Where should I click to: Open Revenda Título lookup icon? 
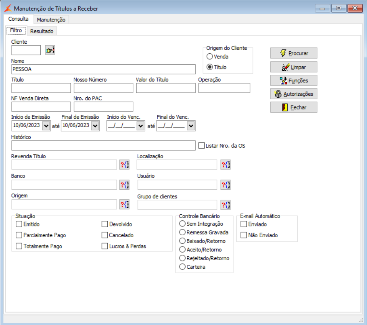click(x=124, y=165)
